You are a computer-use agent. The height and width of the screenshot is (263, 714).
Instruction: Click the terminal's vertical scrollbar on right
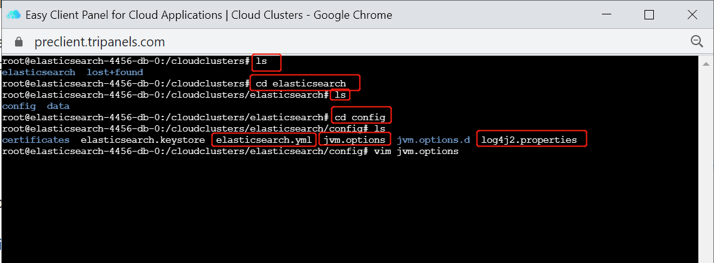tap(706, 159)
